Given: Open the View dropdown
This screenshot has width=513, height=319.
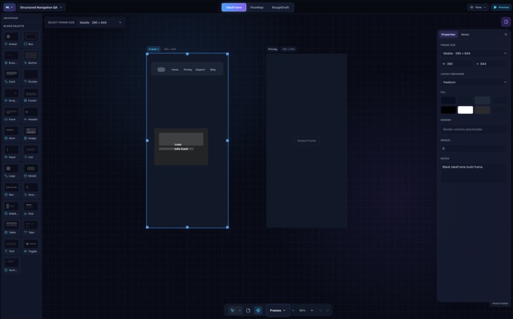Looking at the screenshot, I should click(x=478, y=7).
